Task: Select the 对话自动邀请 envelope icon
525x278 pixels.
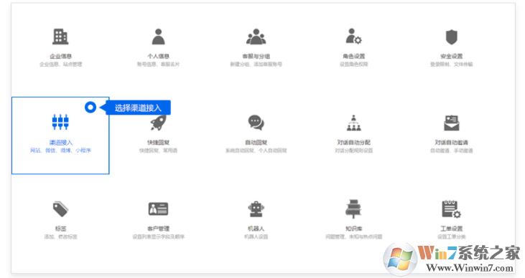Action: 451,123
